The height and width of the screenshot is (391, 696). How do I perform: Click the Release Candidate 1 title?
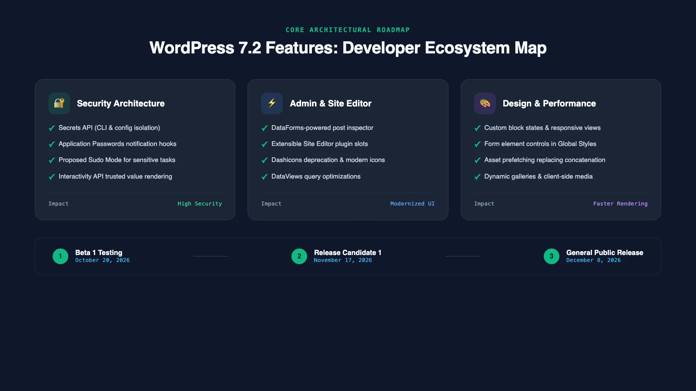[x=348, y=252]
